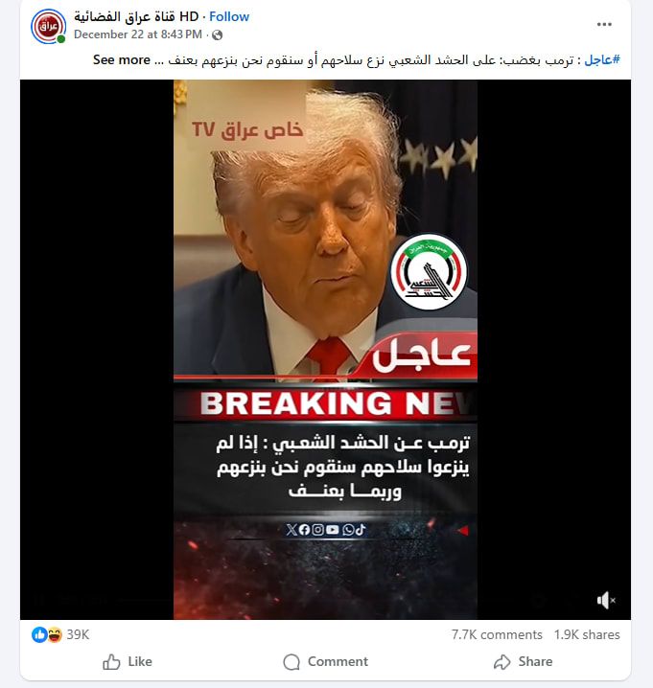Click the public globe audience icon
The image size is (653, 688).
point(217,35)
